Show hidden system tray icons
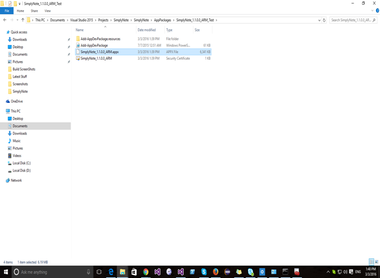Viewport: 380px width, 278px height. point(328,272)
